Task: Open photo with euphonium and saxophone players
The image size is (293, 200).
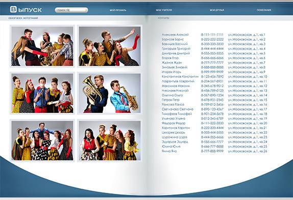Action: (110, 93)
